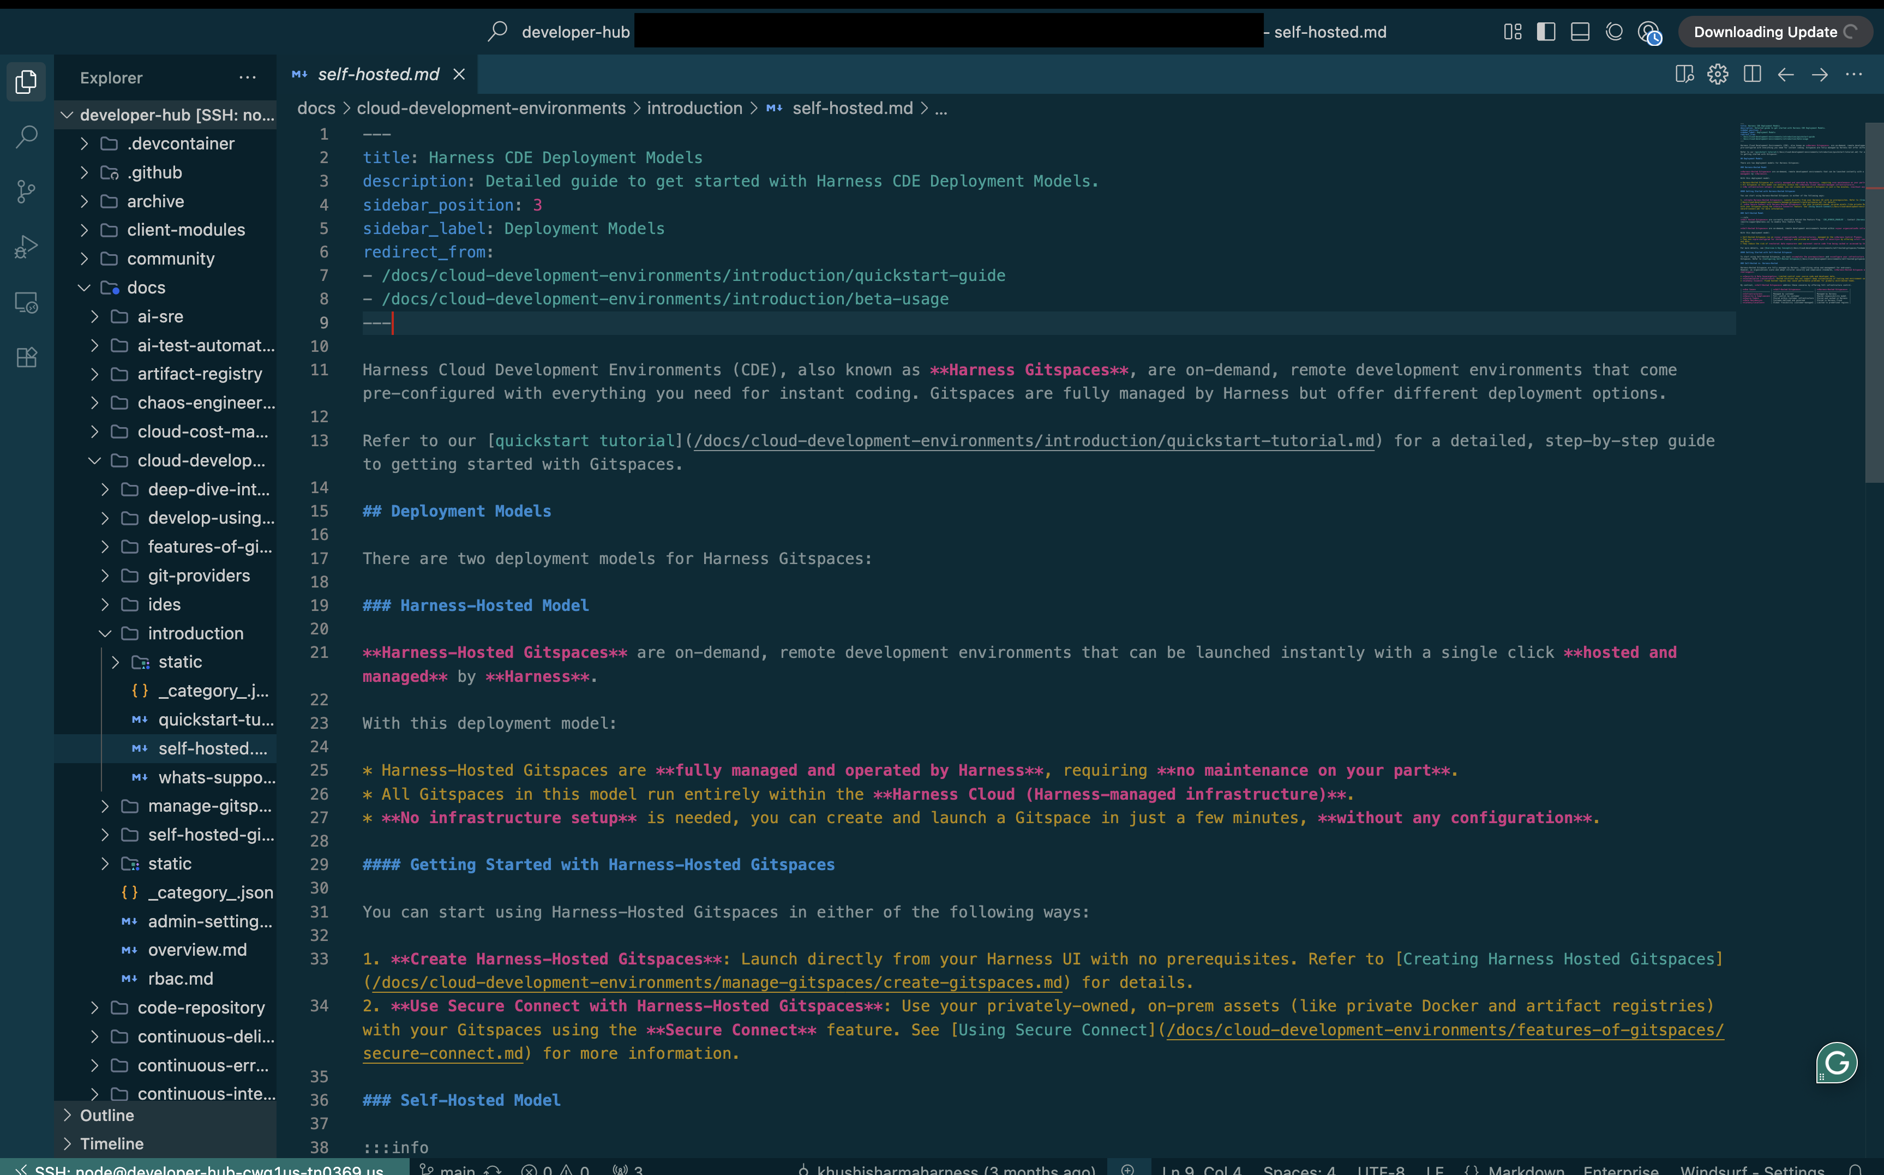
Task: Split the editor to the right
Action: click(1752, 75)
